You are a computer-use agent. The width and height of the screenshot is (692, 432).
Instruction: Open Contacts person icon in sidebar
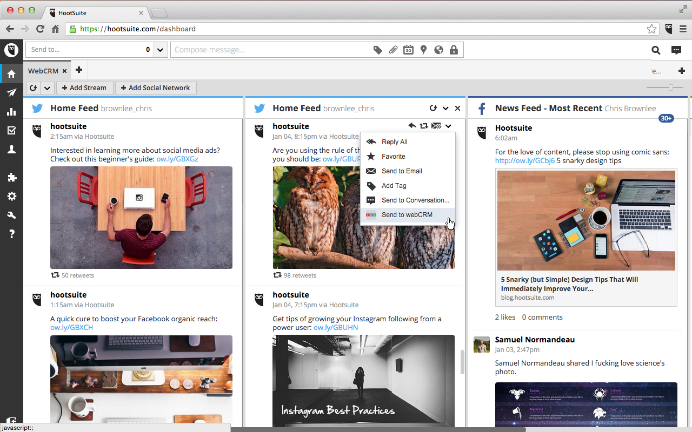(11, 150)
